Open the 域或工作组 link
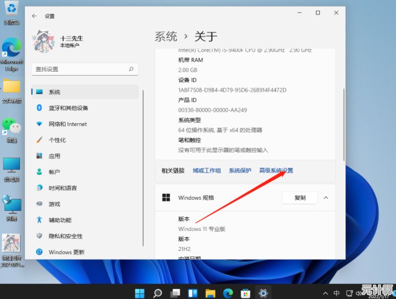Screen dimensions: 396x299 [x=207, y=170]
